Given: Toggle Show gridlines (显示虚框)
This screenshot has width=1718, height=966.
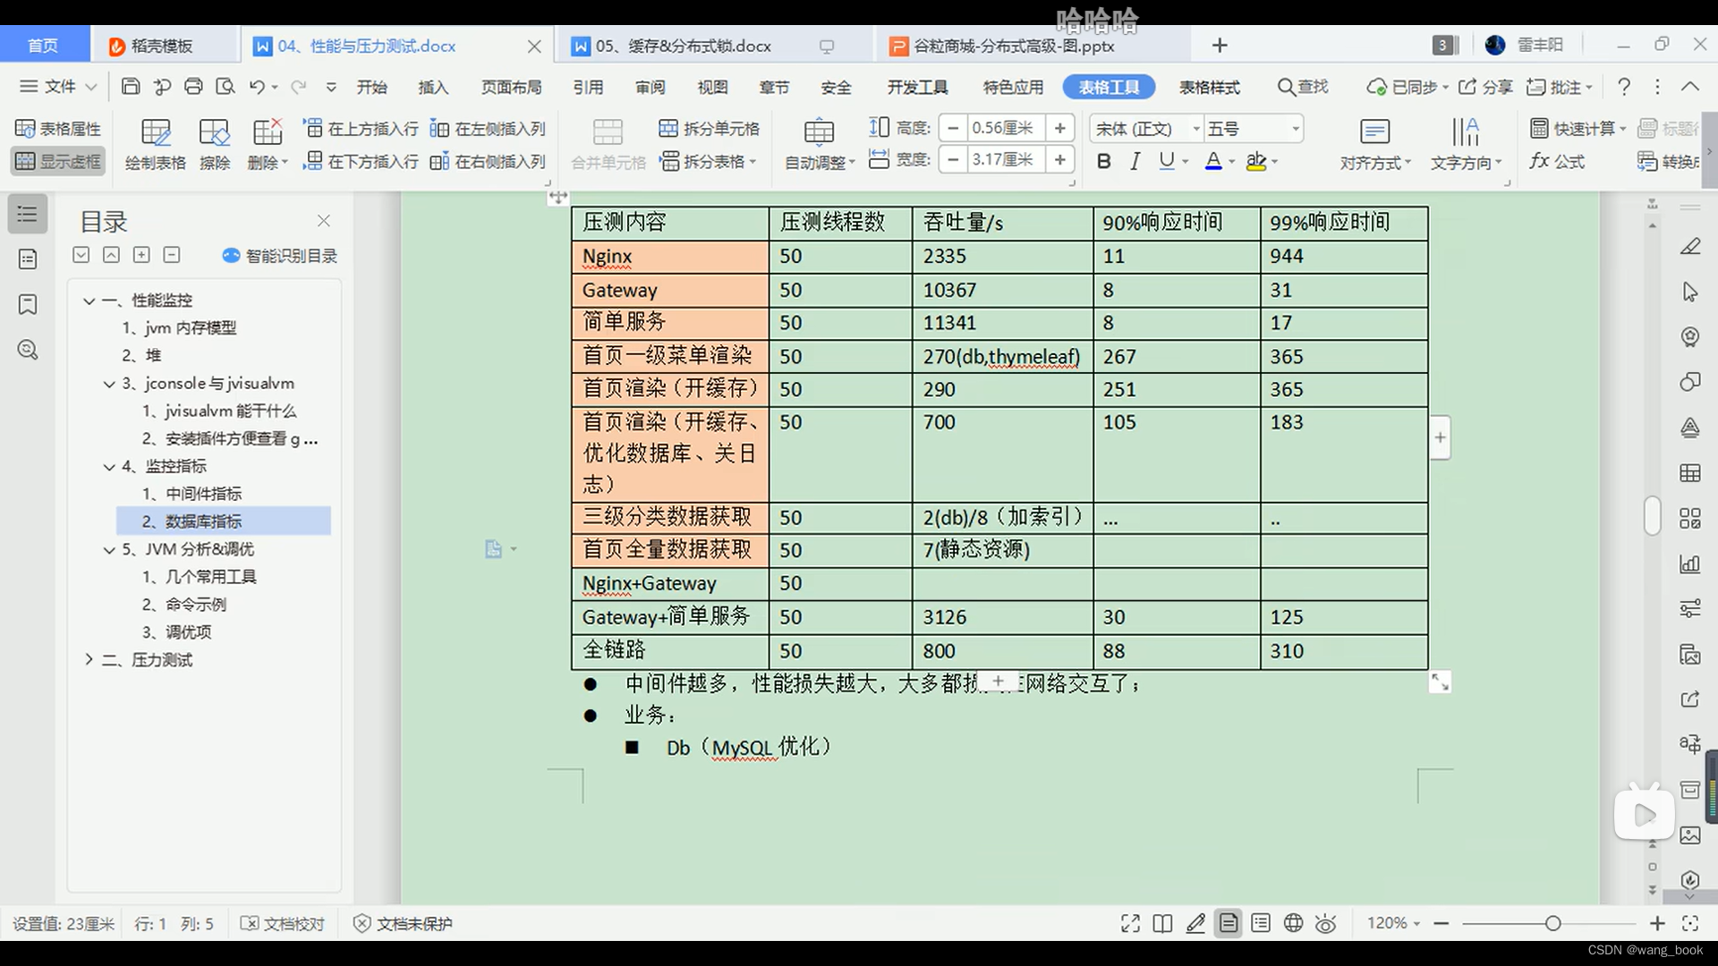Looking at the screenshot, I should click(58, 161).
